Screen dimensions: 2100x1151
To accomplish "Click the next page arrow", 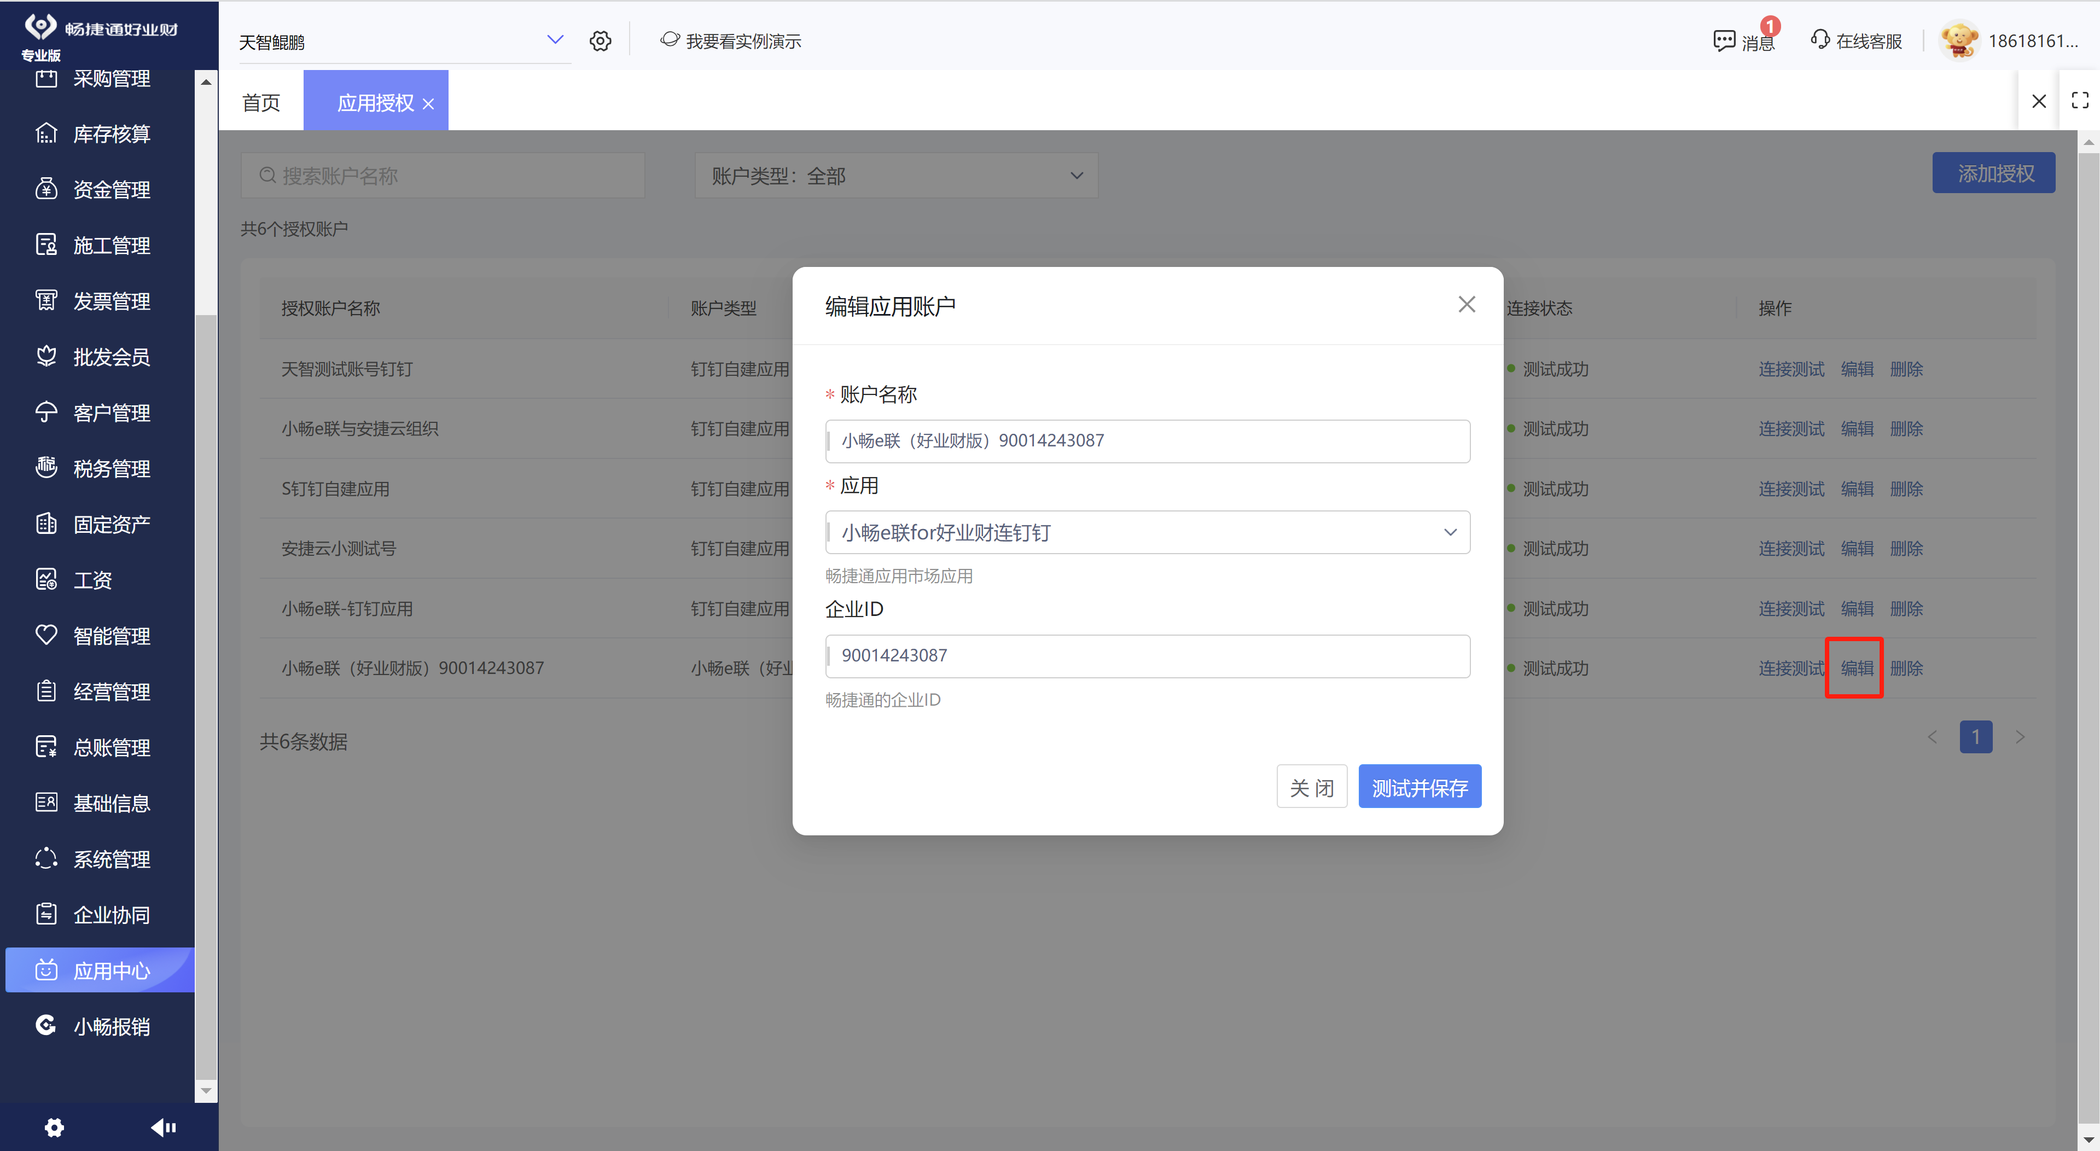I will pyautogui.click(x=2020, y=737).
